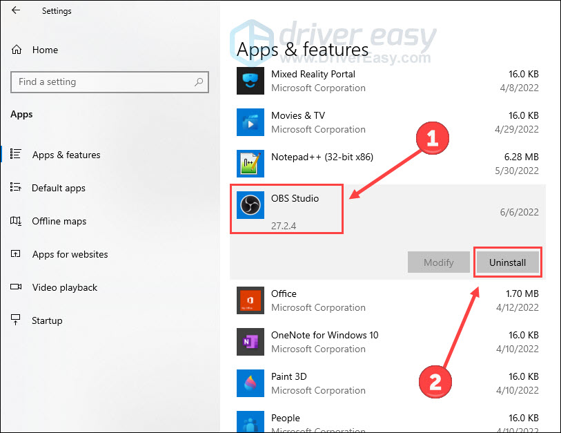
Task: Click the Movies & TV app icon
Action: (x=250, y=122)
